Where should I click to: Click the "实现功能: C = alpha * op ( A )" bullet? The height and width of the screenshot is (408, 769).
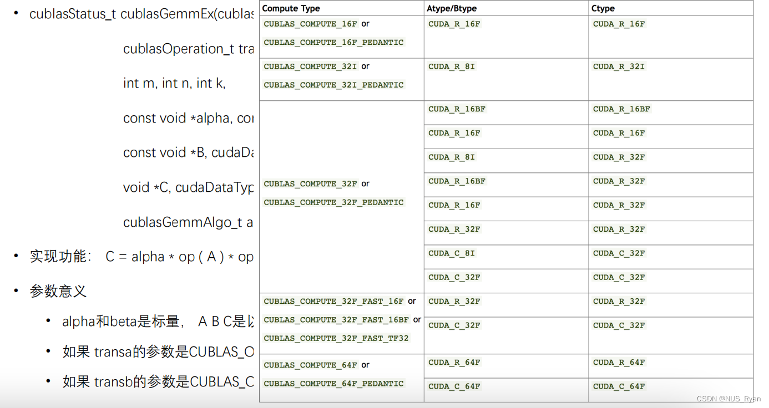(141, 257)
